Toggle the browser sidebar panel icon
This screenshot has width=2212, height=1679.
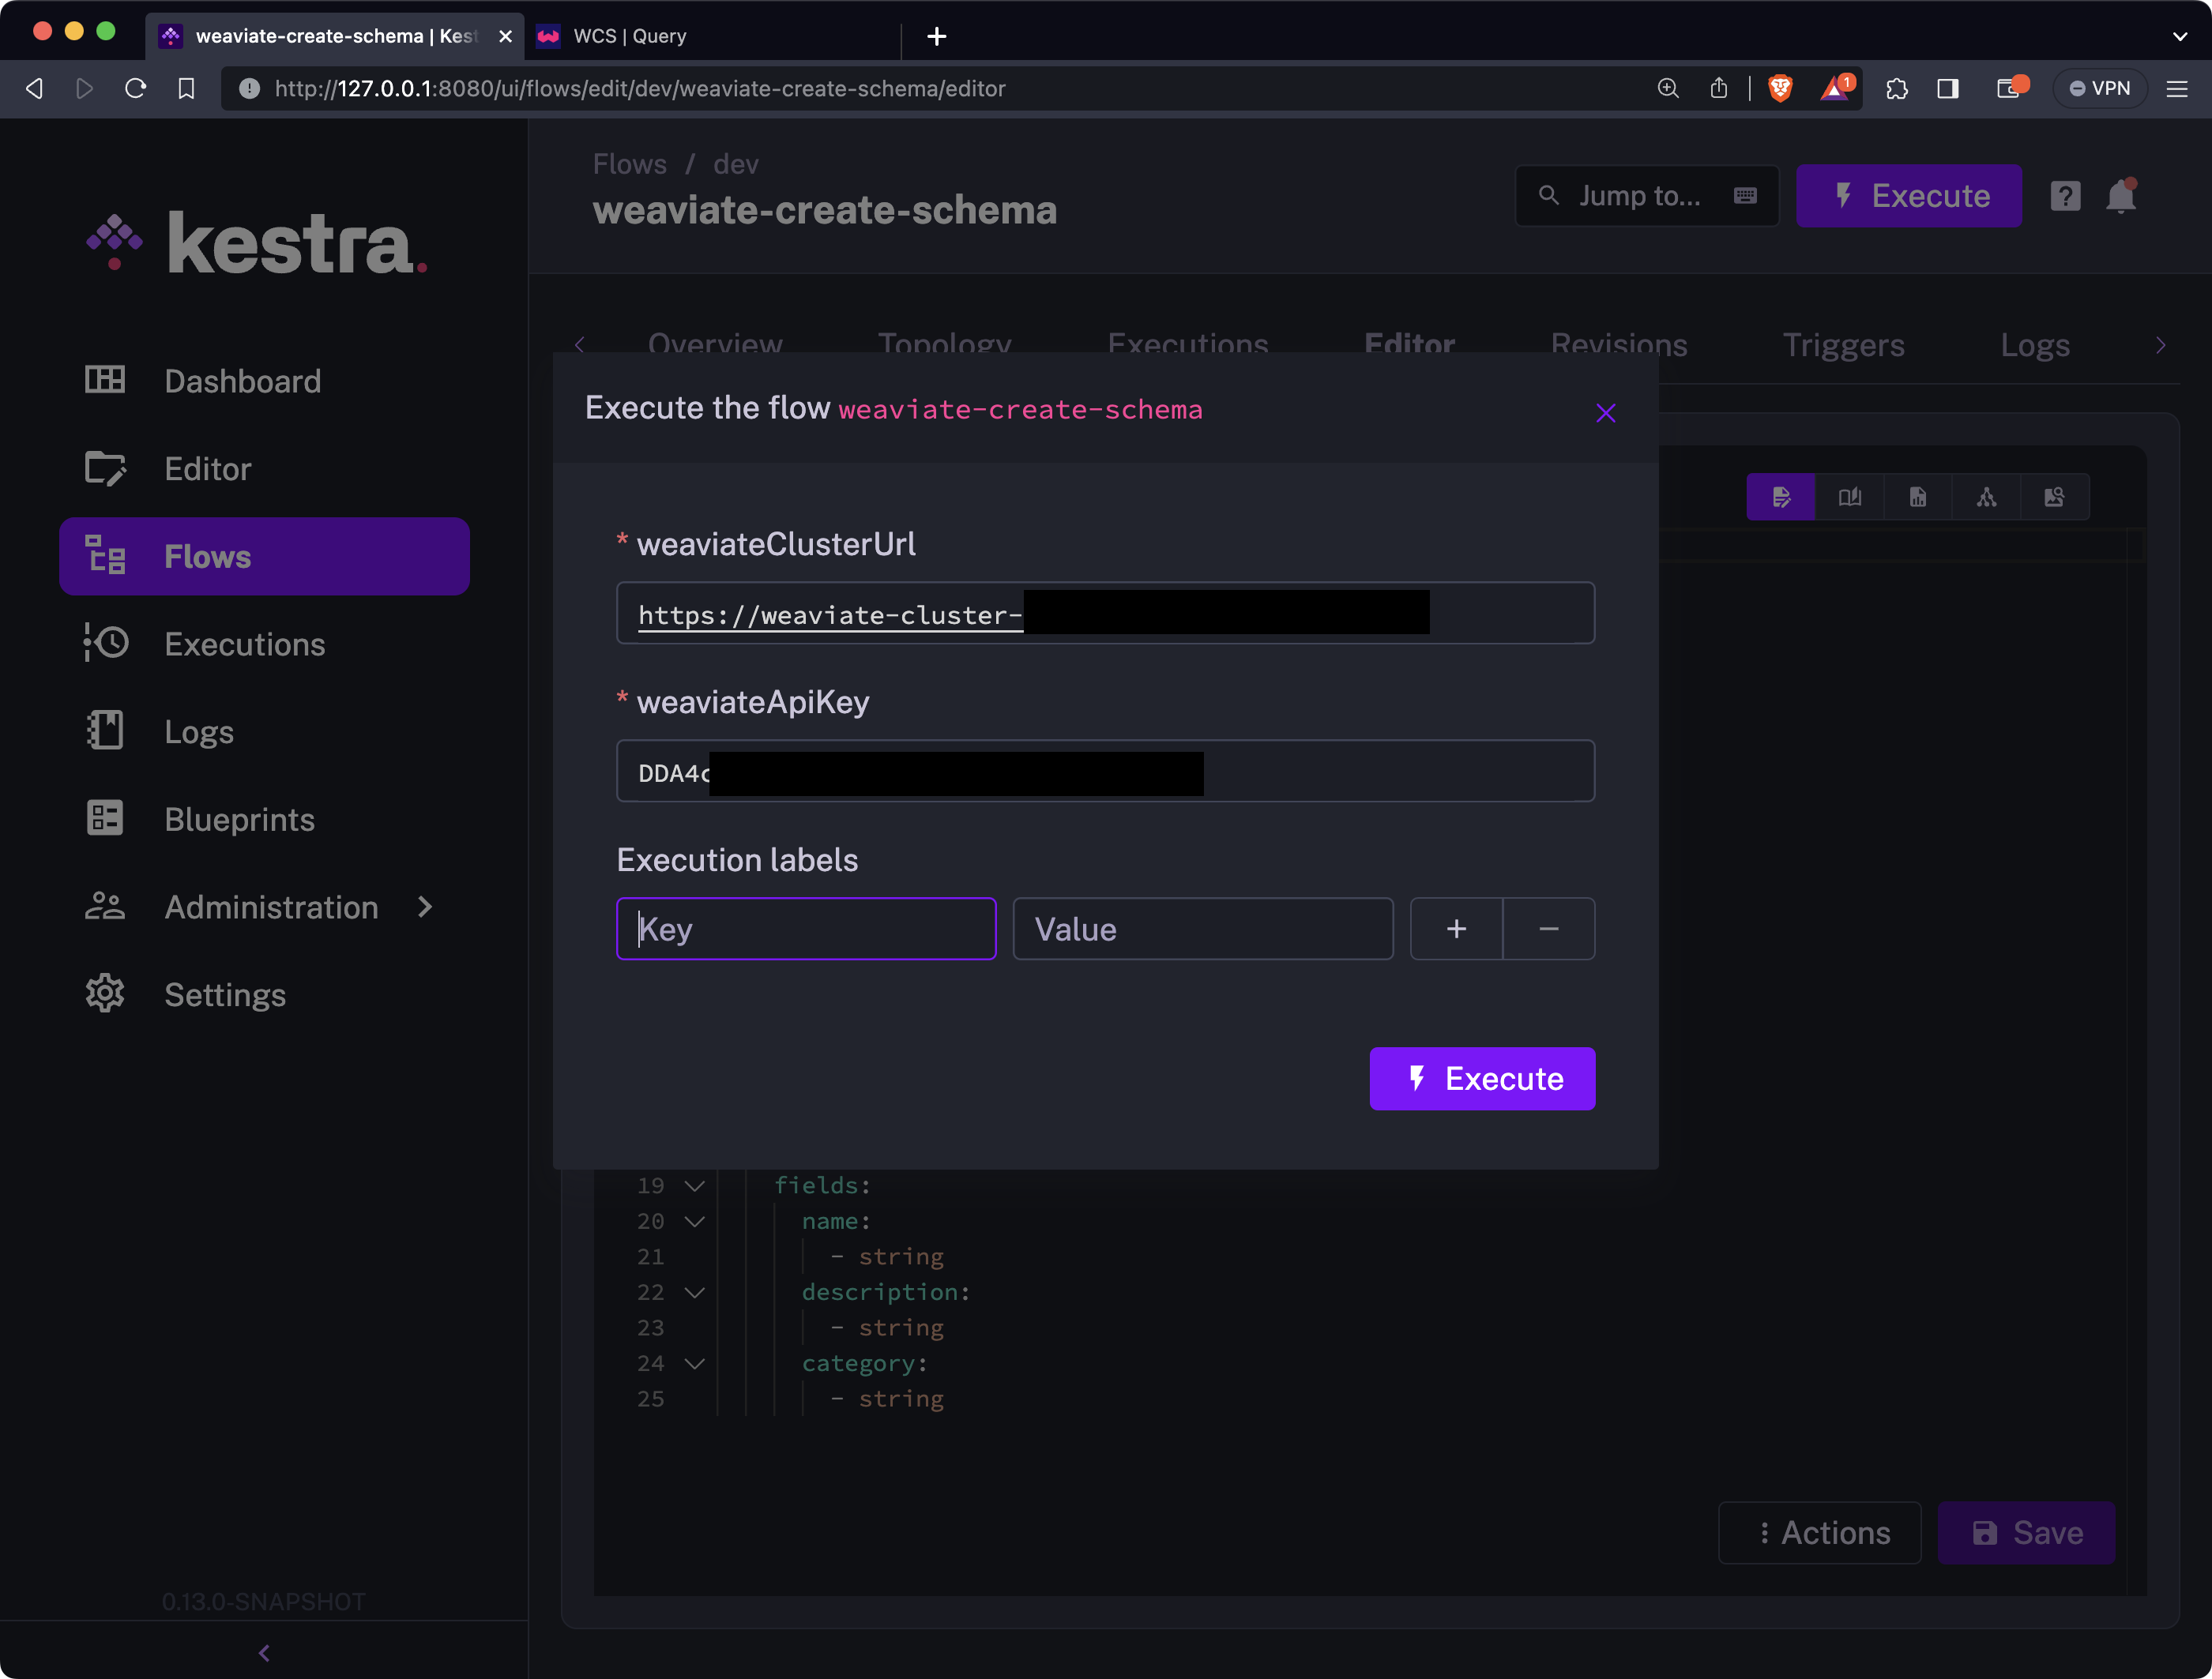coord(1947,89)
